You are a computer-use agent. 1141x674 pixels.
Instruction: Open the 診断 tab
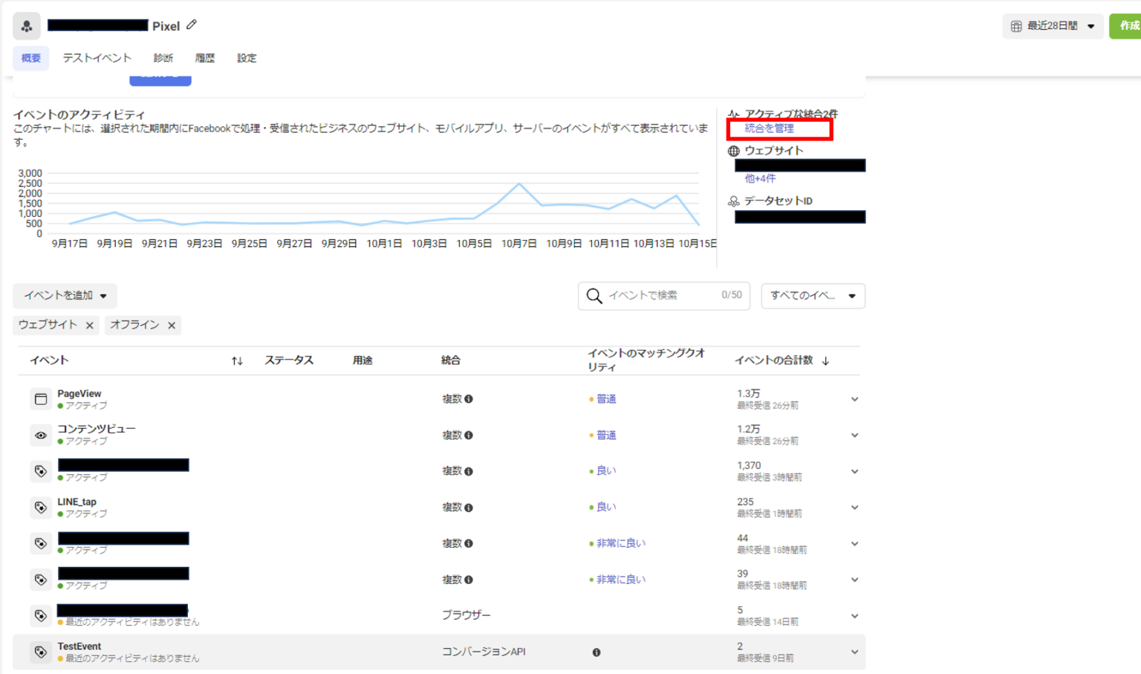(x=163, y=58)
